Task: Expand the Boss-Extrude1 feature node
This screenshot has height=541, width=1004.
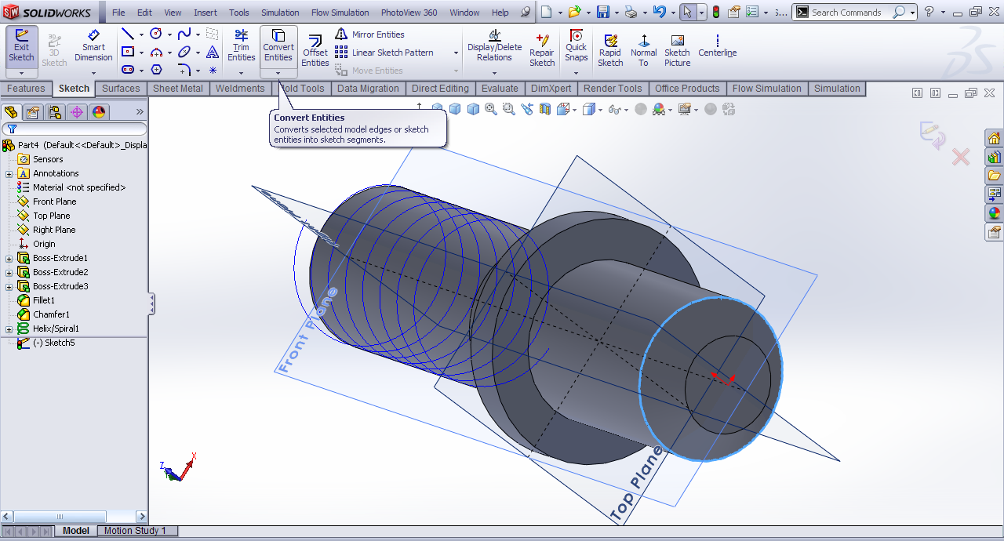Action: click(x=9, y=259)
